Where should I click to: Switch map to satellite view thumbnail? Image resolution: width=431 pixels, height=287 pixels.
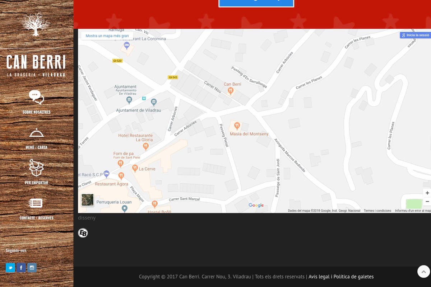click(x=88, y=200)
